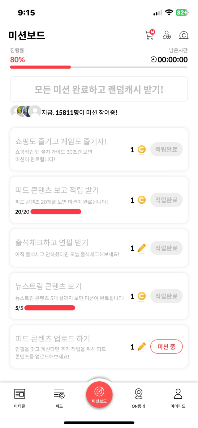198x428 pixels.
Task: Open the cash coin icon in header
Action: pyautogui.click(x=184, y=35)
